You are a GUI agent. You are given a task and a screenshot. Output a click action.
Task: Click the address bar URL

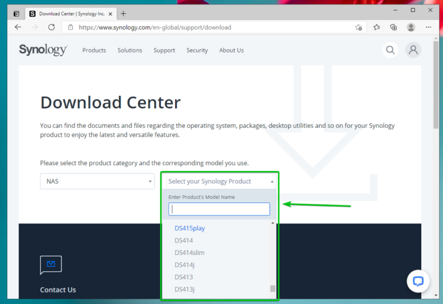point(155,27)
